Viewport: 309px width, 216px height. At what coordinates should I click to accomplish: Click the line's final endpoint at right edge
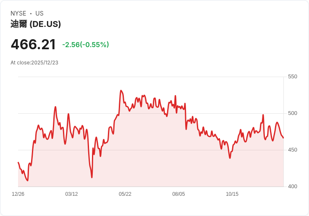pos(283,138)
